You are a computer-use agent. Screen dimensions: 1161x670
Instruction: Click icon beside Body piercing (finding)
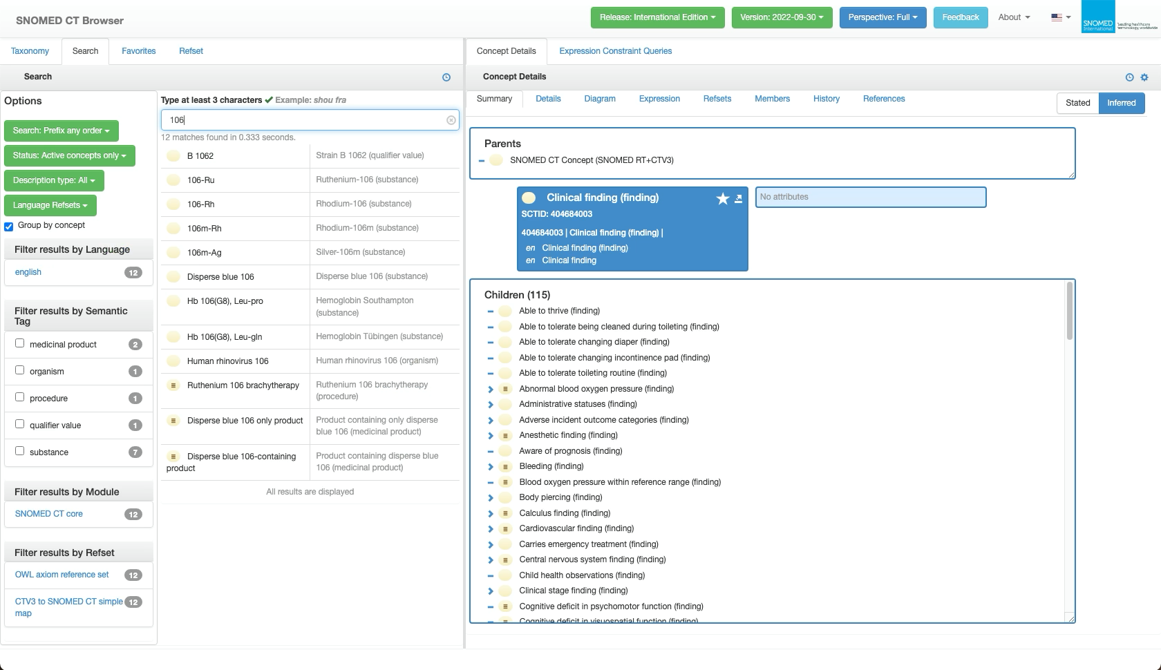click(505, 497)
